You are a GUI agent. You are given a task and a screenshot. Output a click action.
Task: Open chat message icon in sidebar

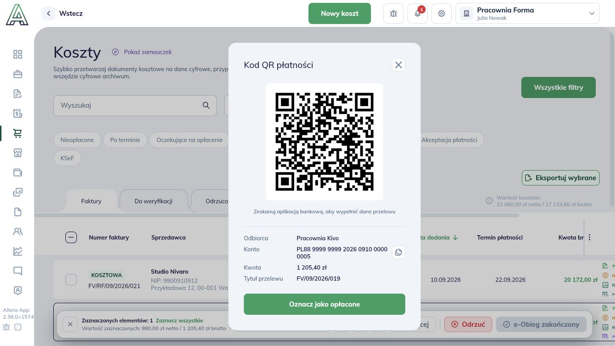(x=18, y=271)
